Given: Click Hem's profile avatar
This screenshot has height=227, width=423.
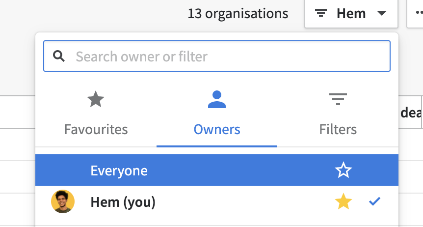Looking at the screenshot, I should pos(63,201).
